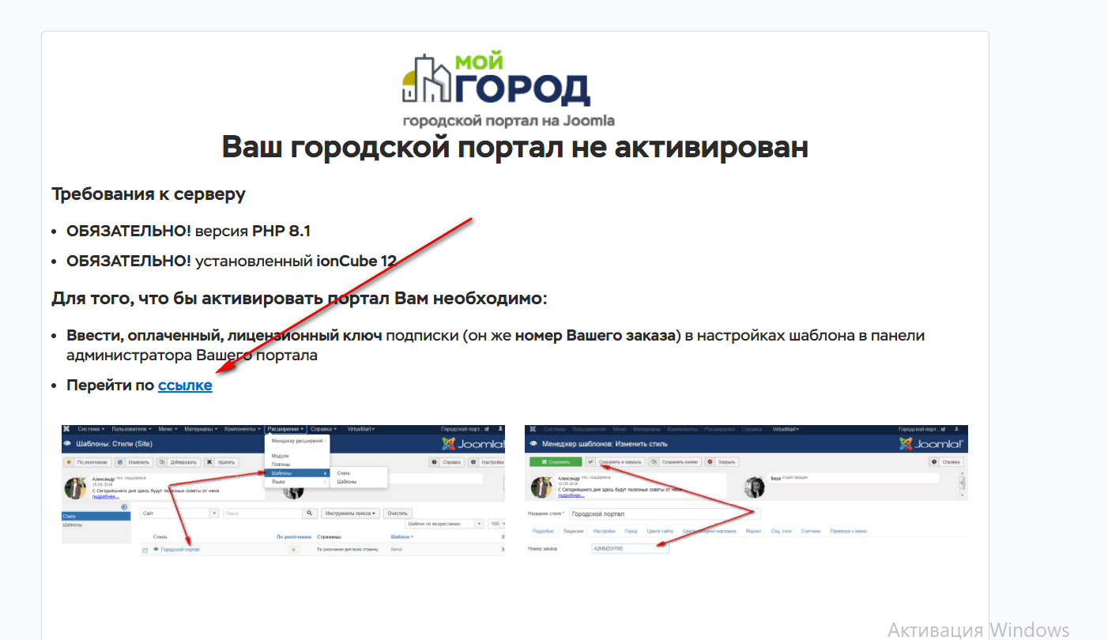This screenshot has height=640, width=1108.
Task: Click the magnifier search icon beside Поиск field
Action: coord(311,513)
